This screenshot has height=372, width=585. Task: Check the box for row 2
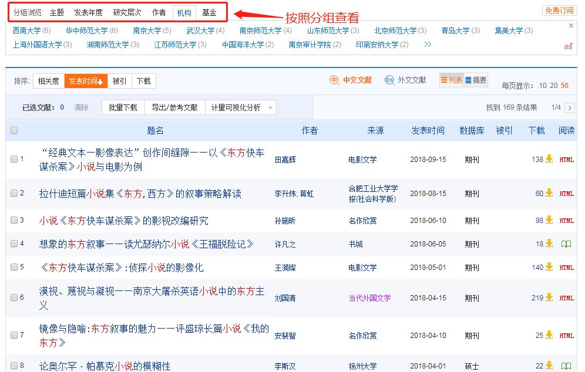coord(14,193)
